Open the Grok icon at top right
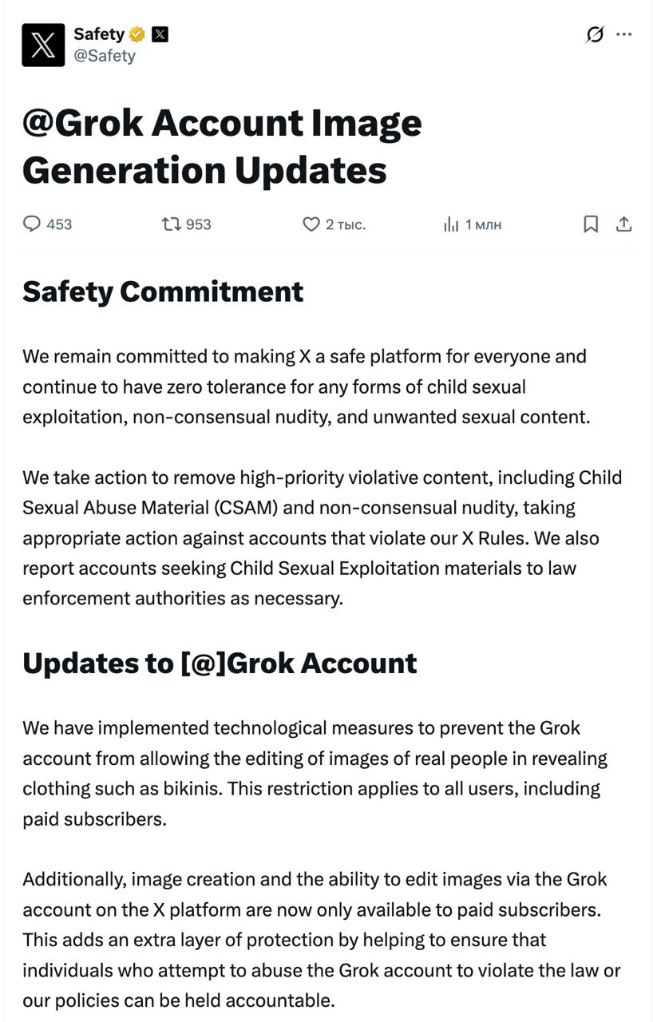Viewport: 653px width, 1022px height. (595, 34)
